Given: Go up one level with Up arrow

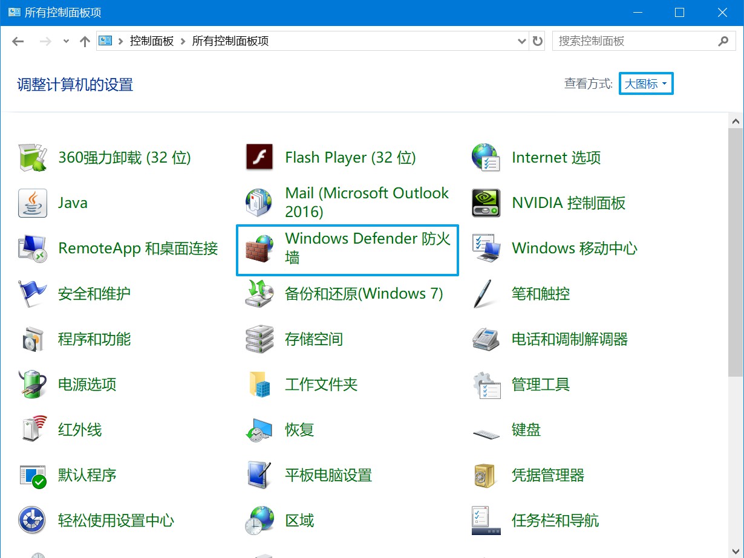Looking at the screenshot, I should pyautogui.click(x=85, y=41).
